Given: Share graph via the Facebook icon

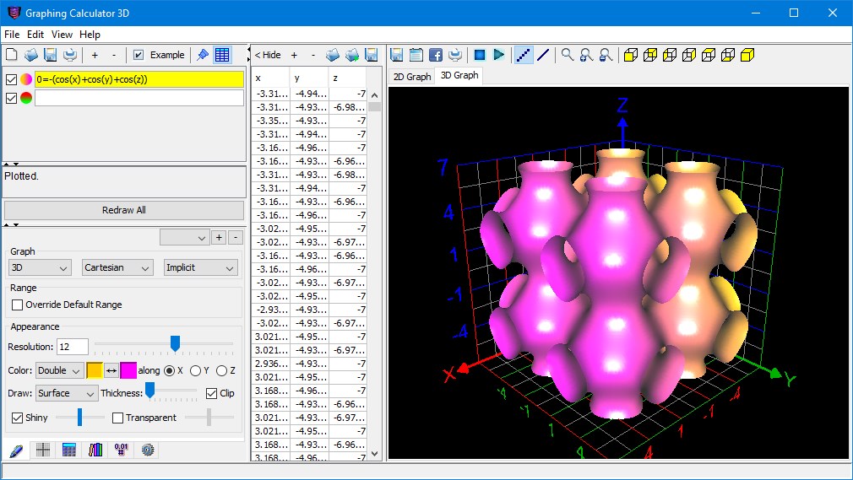Looking at the screenshot, I should pyautogui.click(x=436, y=55).
